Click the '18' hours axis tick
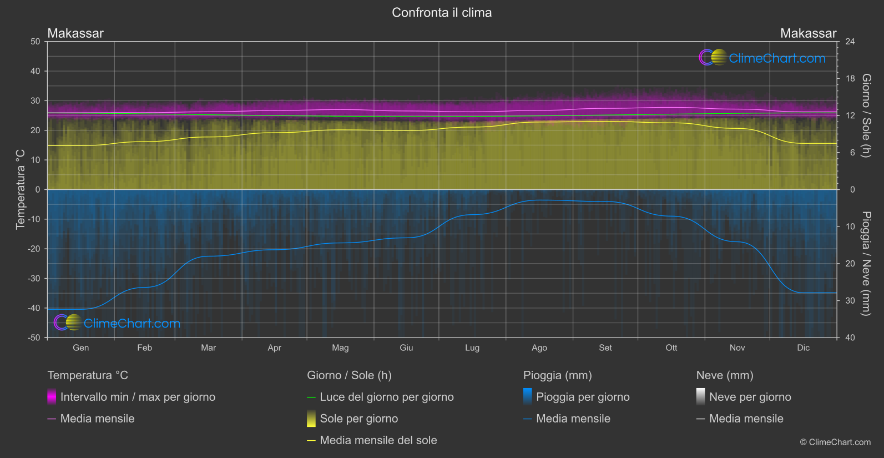This screenshot has width=884, height=458. (850, 79)
